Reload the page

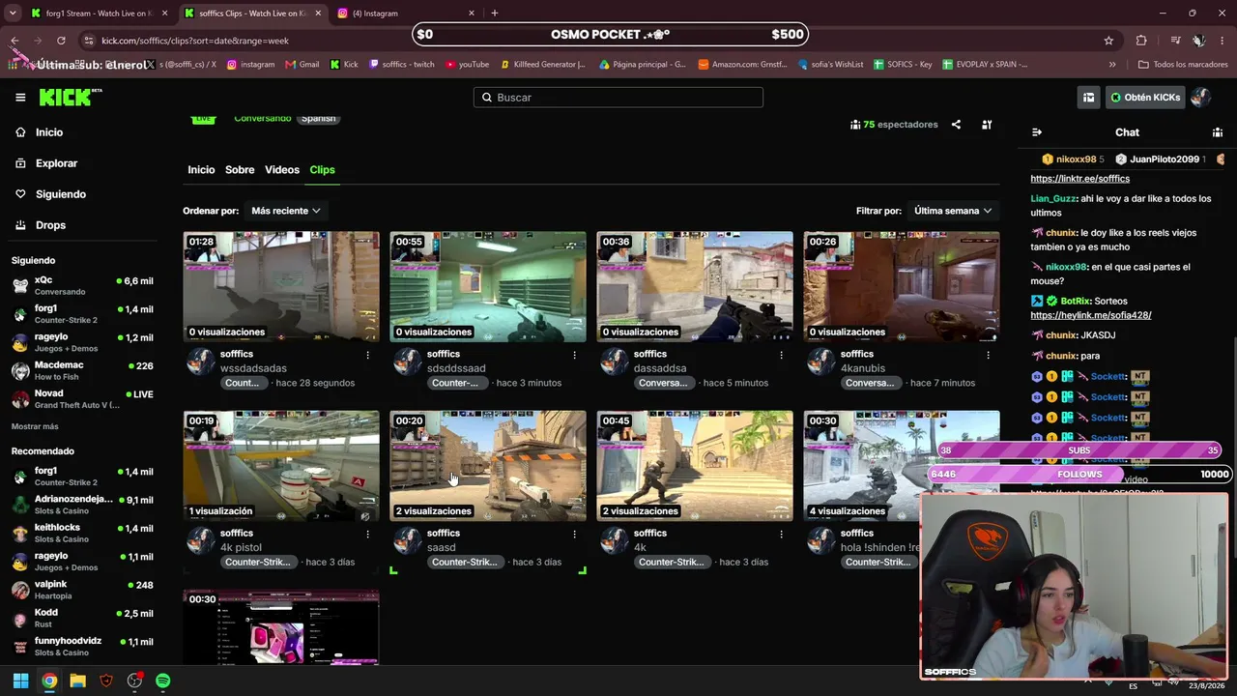[x=61, y=41]
